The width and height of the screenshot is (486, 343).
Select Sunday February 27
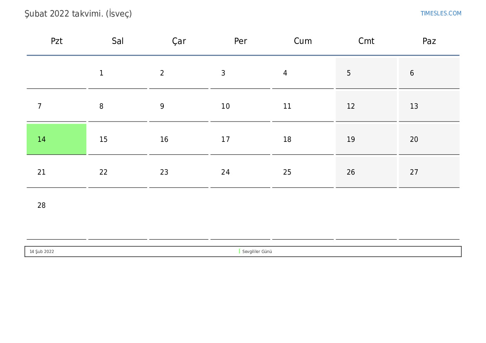pos(429,173)
